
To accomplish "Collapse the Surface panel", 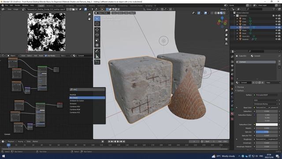I will pyautogui.click(x=240, y=91).
